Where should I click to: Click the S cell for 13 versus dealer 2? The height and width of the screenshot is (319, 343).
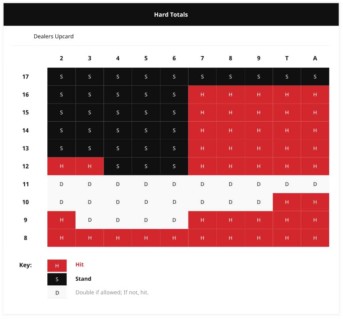[x=62, y=148]
